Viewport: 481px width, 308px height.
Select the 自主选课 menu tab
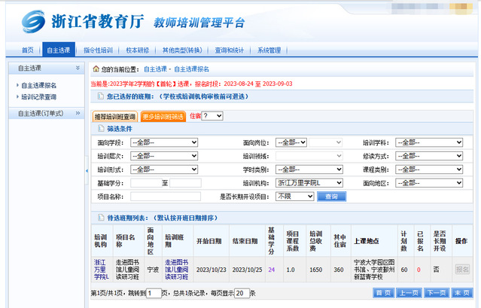pos(59,50)
